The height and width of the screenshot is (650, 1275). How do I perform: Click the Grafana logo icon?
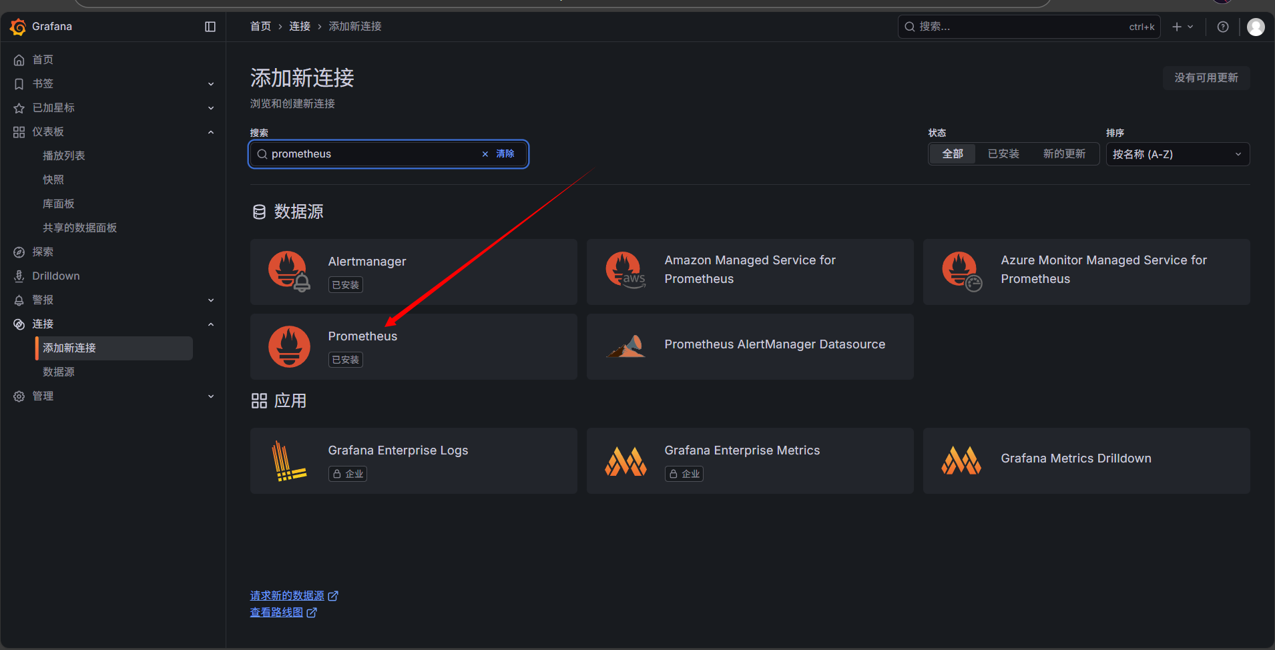pos(18,27)
